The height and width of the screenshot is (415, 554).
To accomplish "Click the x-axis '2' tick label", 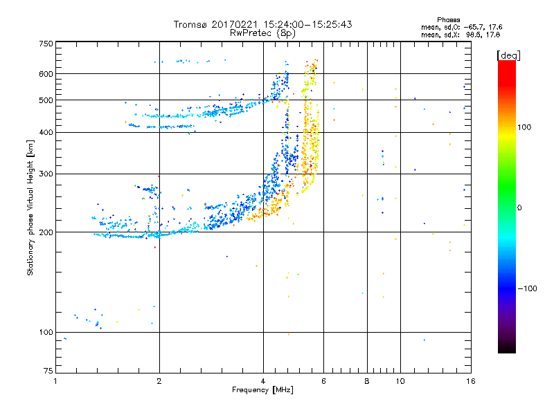I will [159, 381].
